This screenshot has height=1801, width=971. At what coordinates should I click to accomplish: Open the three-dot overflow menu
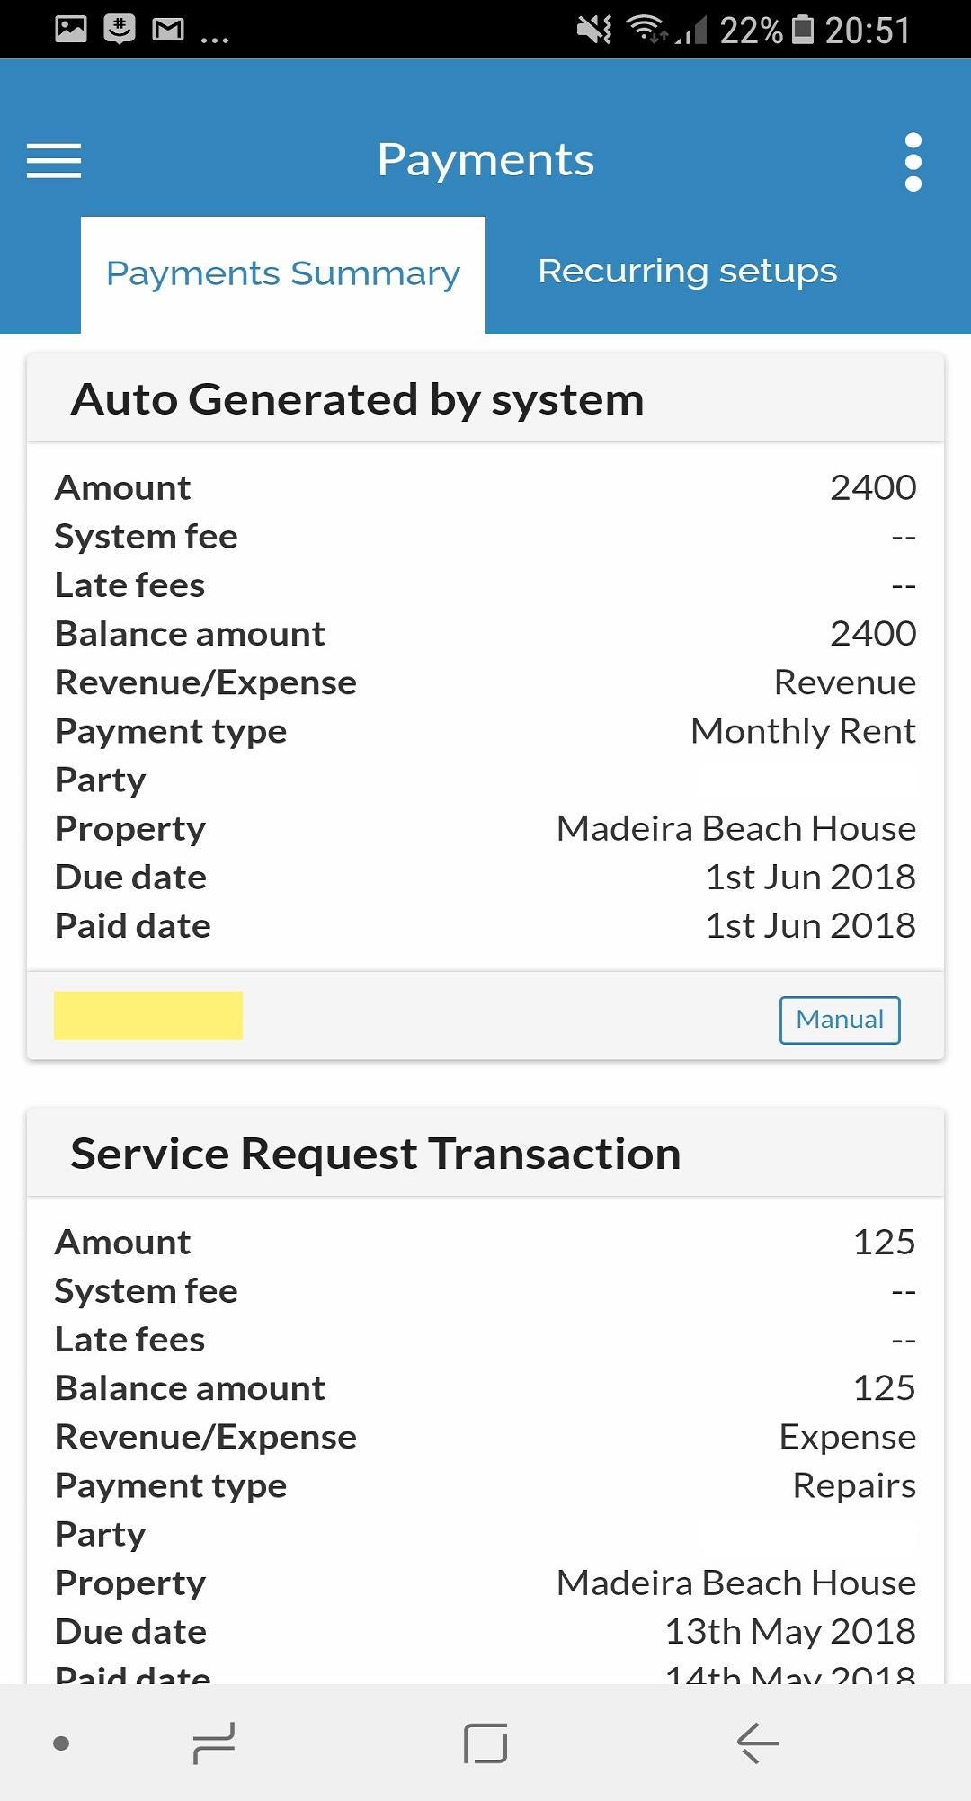pyautogui.click(x=913, y=162)
